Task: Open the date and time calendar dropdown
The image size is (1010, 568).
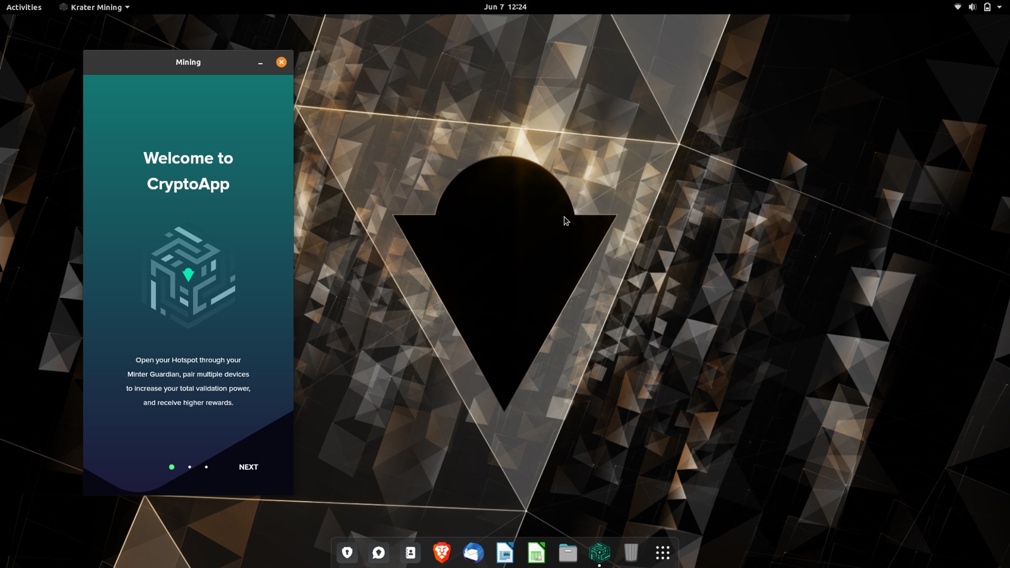Action: pyautogui.click(x=505, y=7)
